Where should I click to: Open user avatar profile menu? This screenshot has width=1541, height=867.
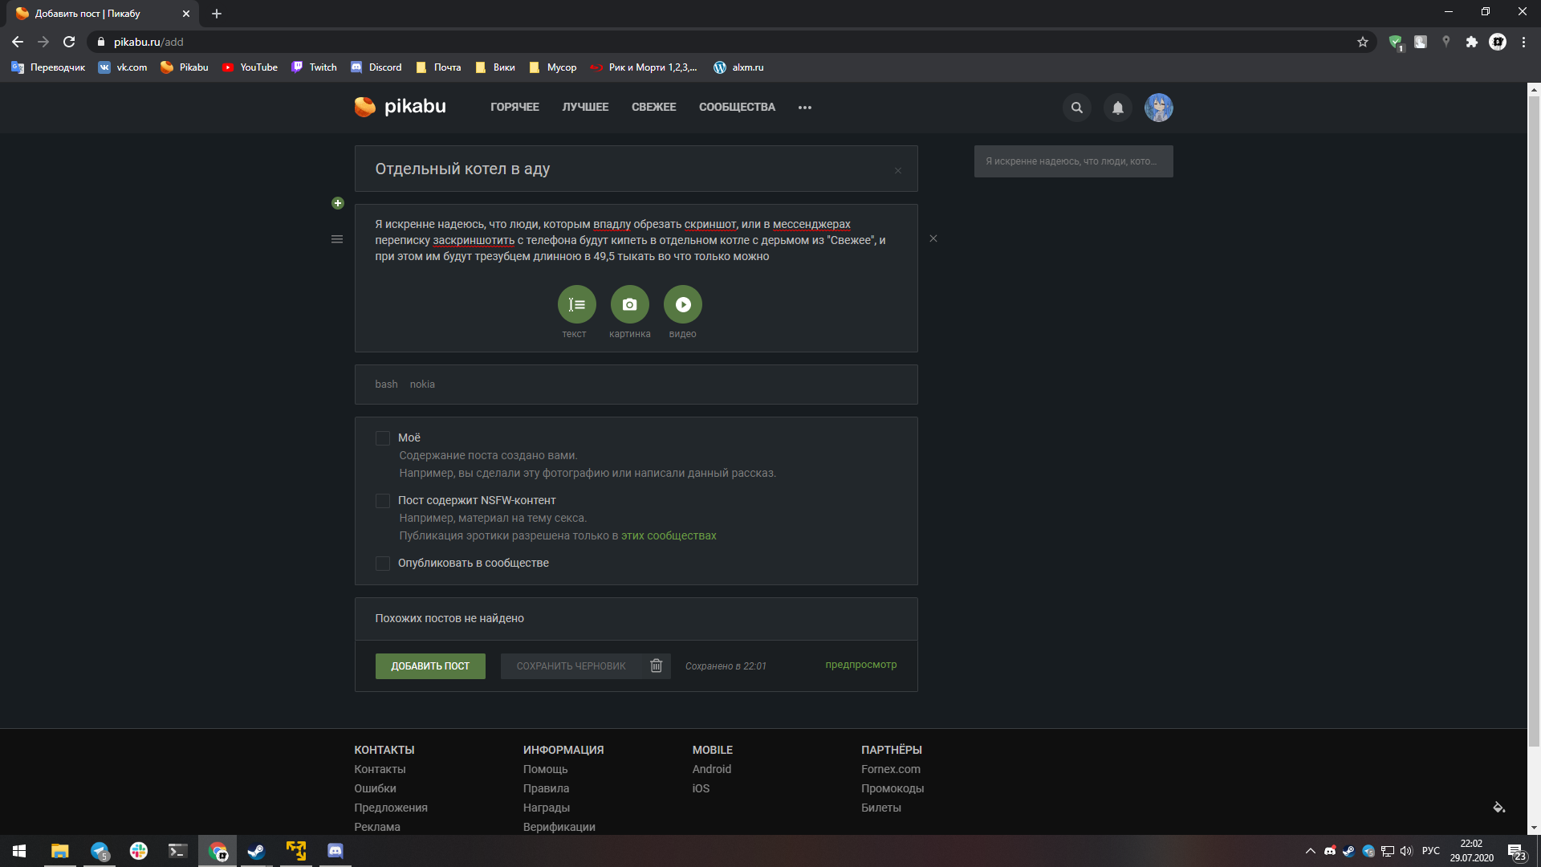pos(1158,108)
